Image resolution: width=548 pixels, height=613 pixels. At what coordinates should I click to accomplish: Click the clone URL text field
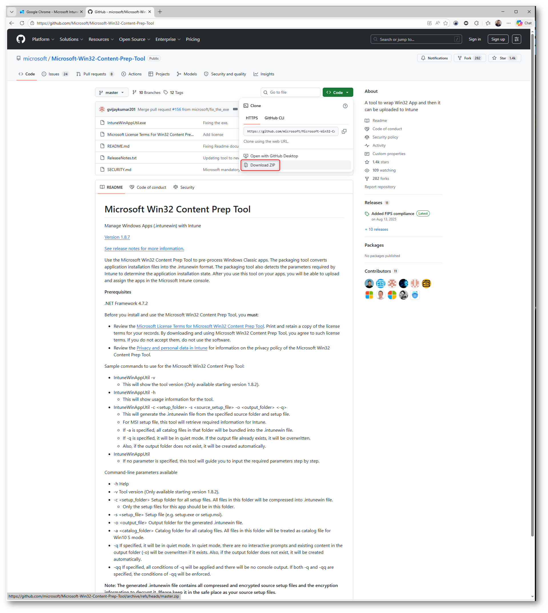click(291, 131)
